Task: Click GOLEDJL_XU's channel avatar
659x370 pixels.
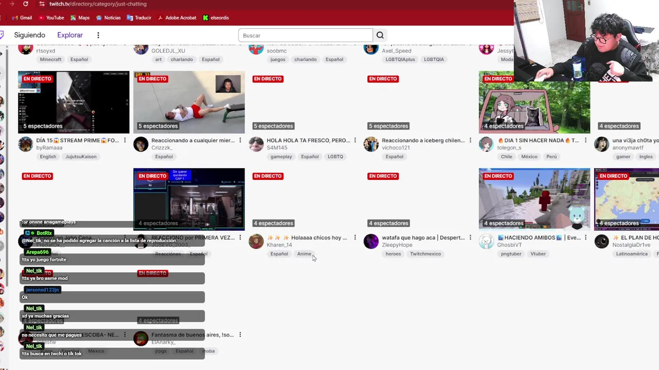Action: pos(141,49)
